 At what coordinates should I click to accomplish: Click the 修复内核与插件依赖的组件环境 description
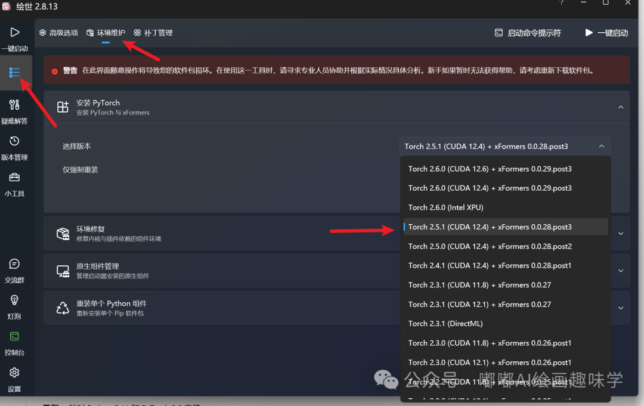tap(119, 239)
